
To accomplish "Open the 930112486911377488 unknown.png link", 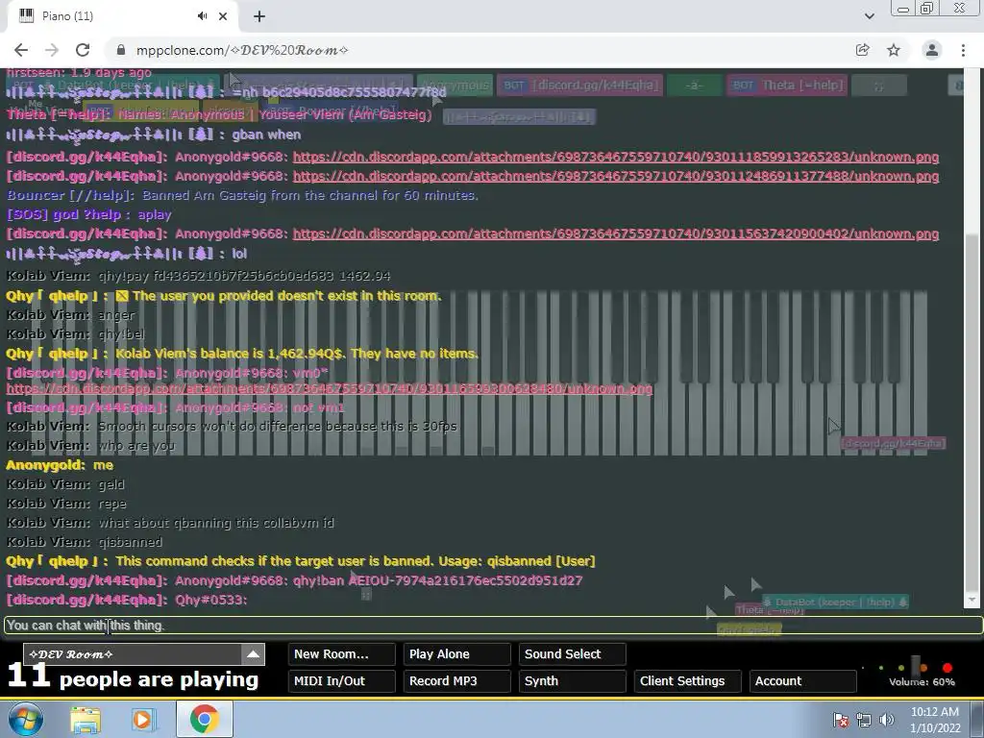I will pyautogui.click(x=616, y=177).
